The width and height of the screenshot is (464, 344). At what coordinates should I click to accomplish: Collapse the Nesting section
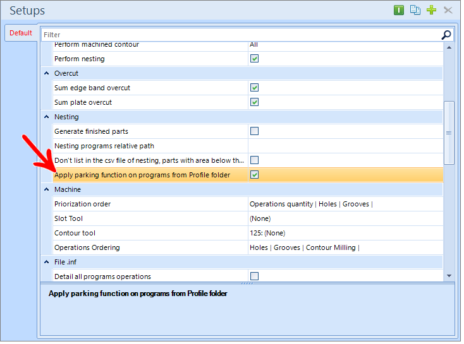(x=47, y=117)
